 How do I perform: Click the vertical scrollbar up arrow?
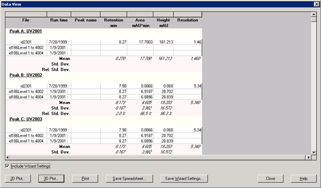pos(314,14)
